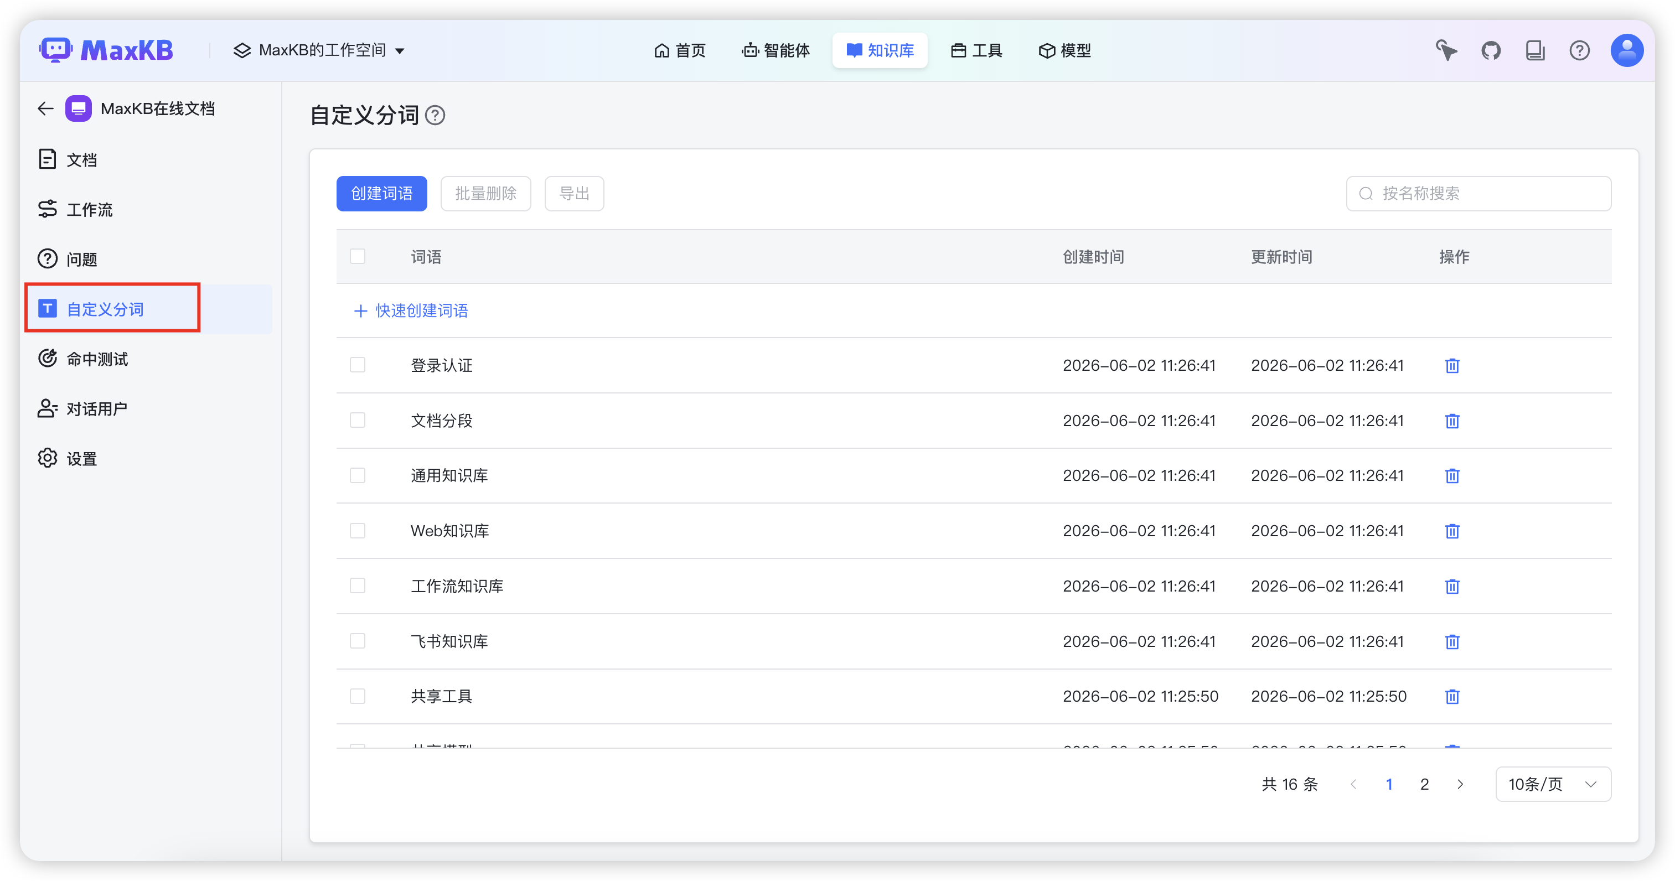Focus the 按名称搜索 search field
The height and width of the screenshot is (881, 1675).
pos(1478,194)
